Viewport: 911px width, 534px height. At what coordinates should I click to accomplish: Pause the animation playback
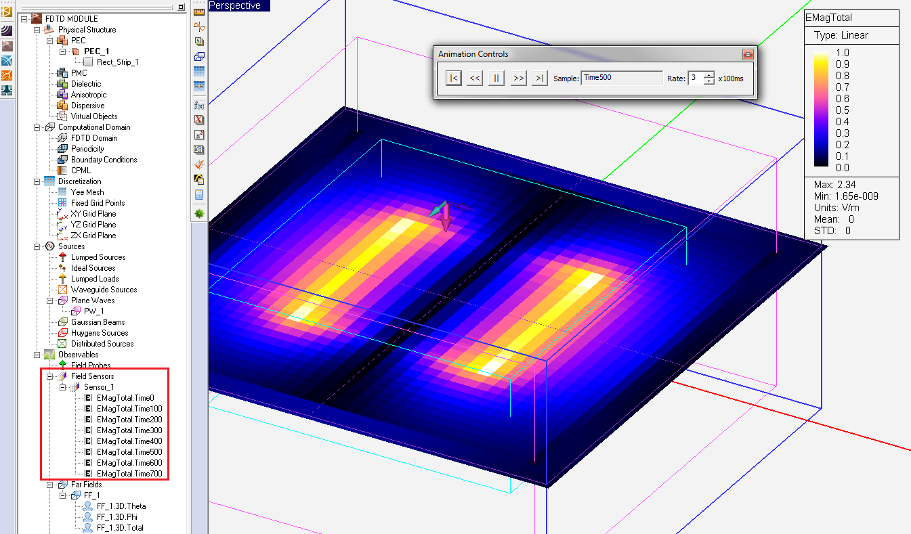point(496,78)
